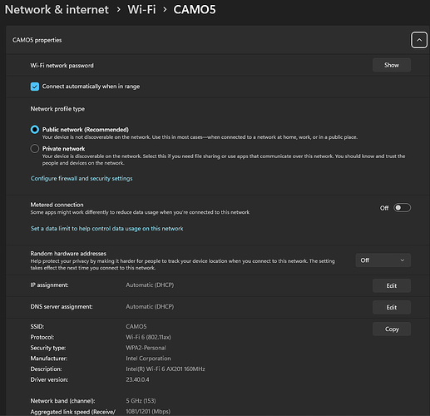Click the dropdown arrow beside Off
Image resolution: width=430 pixels, height=416 pixels.
click(403, 260)
